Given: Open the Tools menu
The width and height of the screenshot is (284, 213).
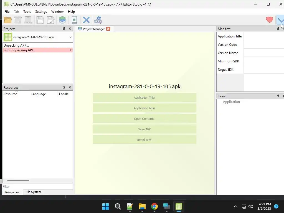Looking at the screenshot, I should [x=27, y=12].
